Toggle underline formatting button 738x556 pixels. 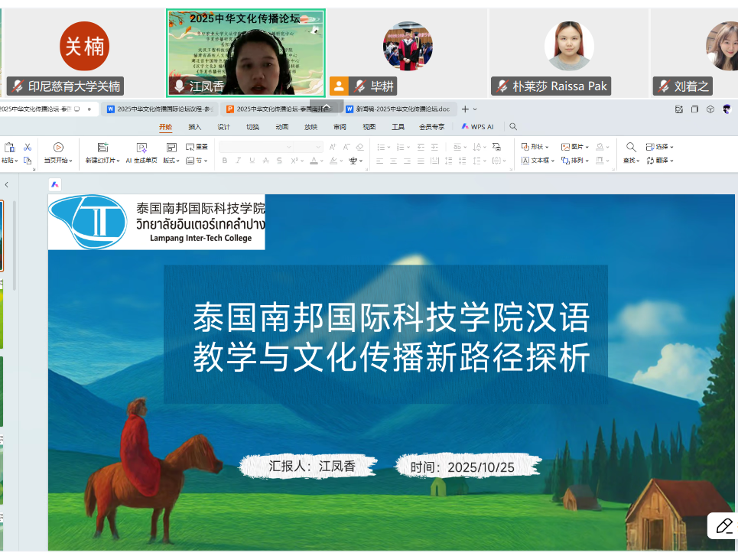click(252, 161)
